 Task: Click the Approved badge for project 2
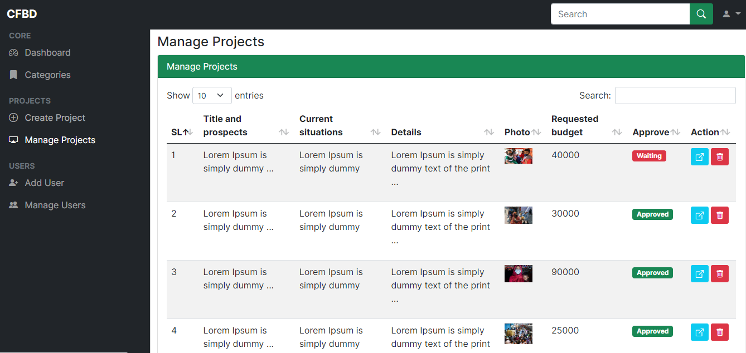(652, 214)
